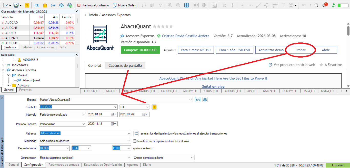
Task: Click the Actualizar demo button
Action: [271, 50]
